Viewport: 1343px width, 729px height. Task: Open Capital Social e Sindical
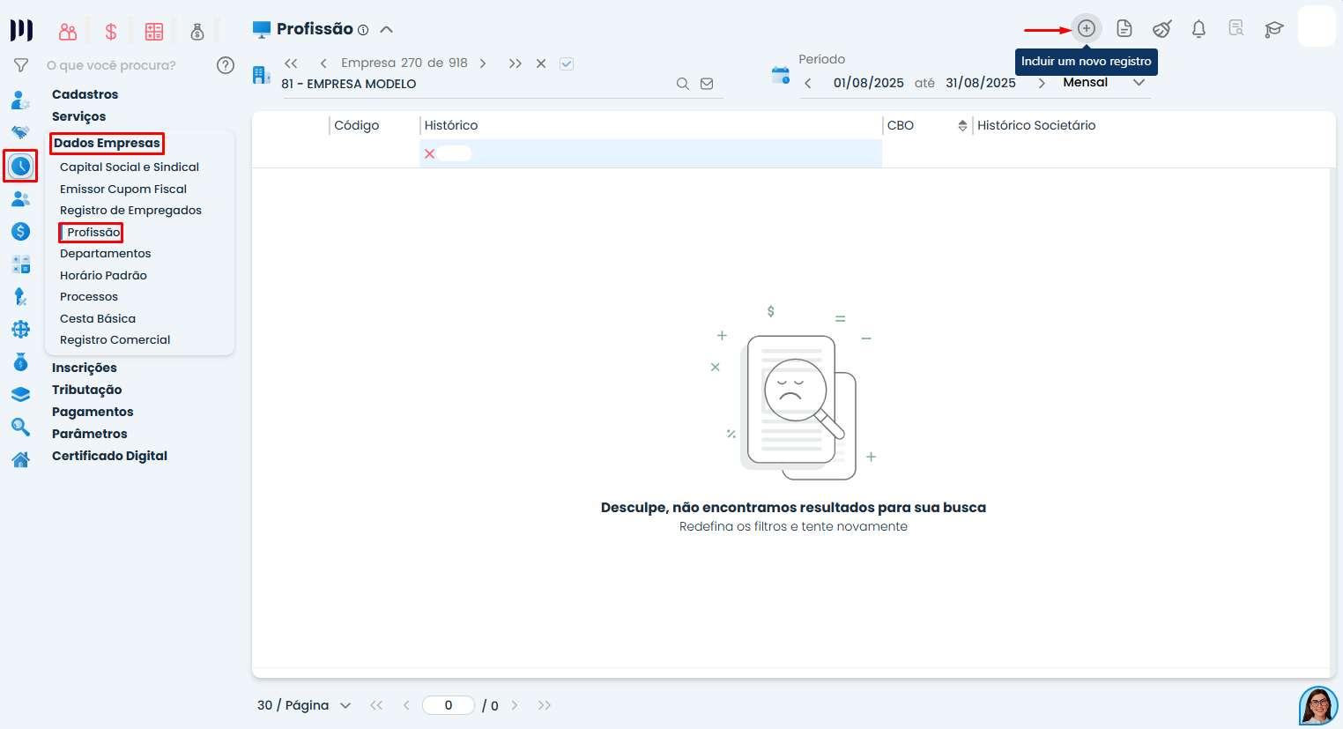pos(130,167)
